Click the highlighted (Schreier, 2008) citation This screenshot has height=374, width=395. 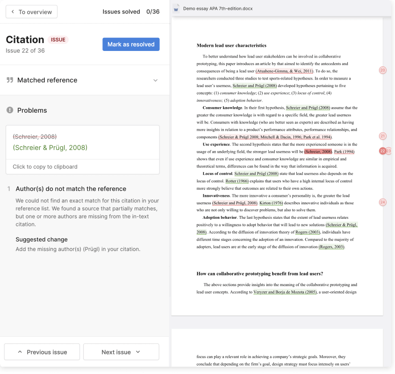click(x=318, y=152)
